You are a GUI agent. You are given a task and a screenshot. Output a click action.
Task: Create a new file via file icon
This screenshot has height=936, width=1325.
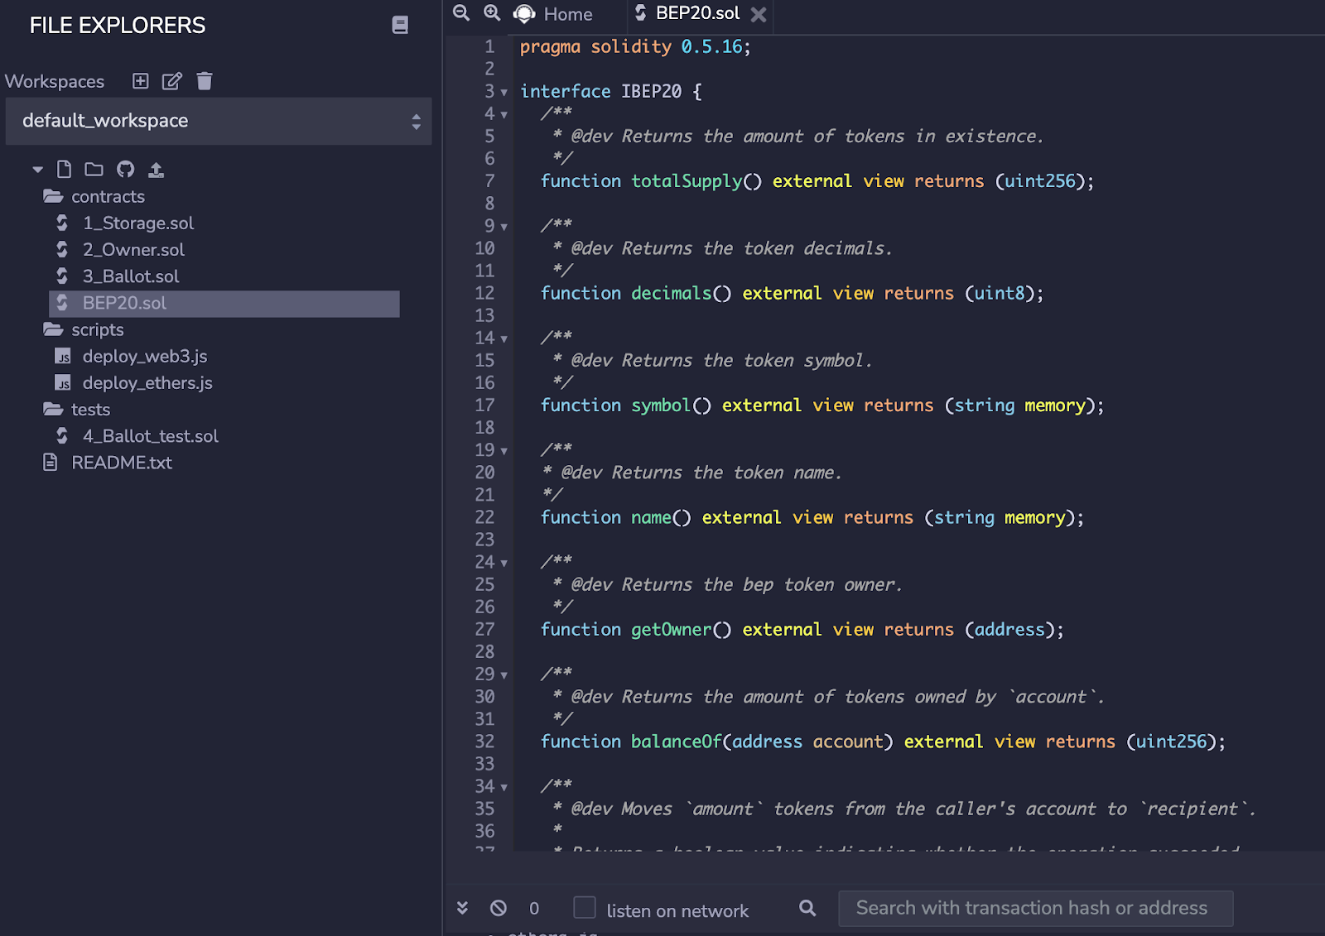[x=64, y=170]
